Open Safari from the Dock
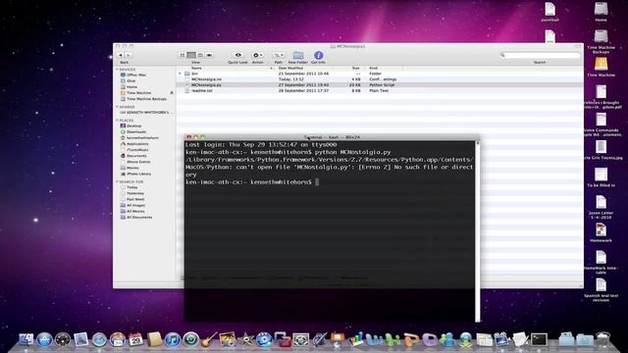The image size is (628, 353). point(99,340)
